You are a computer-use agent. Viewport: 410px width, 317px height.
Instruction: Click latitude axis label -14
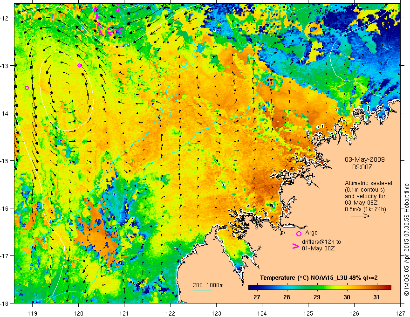(5, 113)
